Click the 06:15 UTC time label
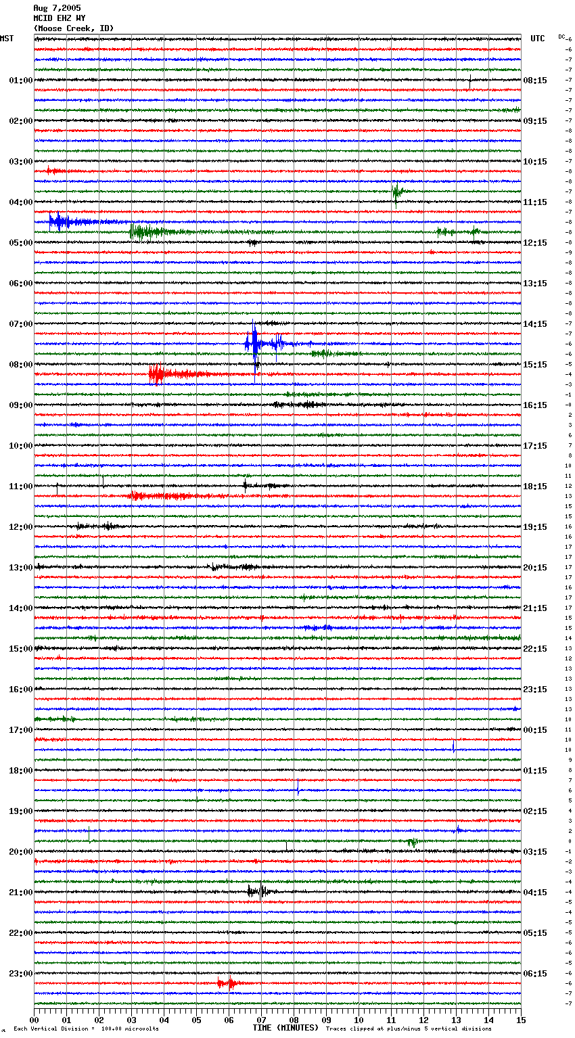This screenshot has height=1038, width=575. tap(535, 974)
